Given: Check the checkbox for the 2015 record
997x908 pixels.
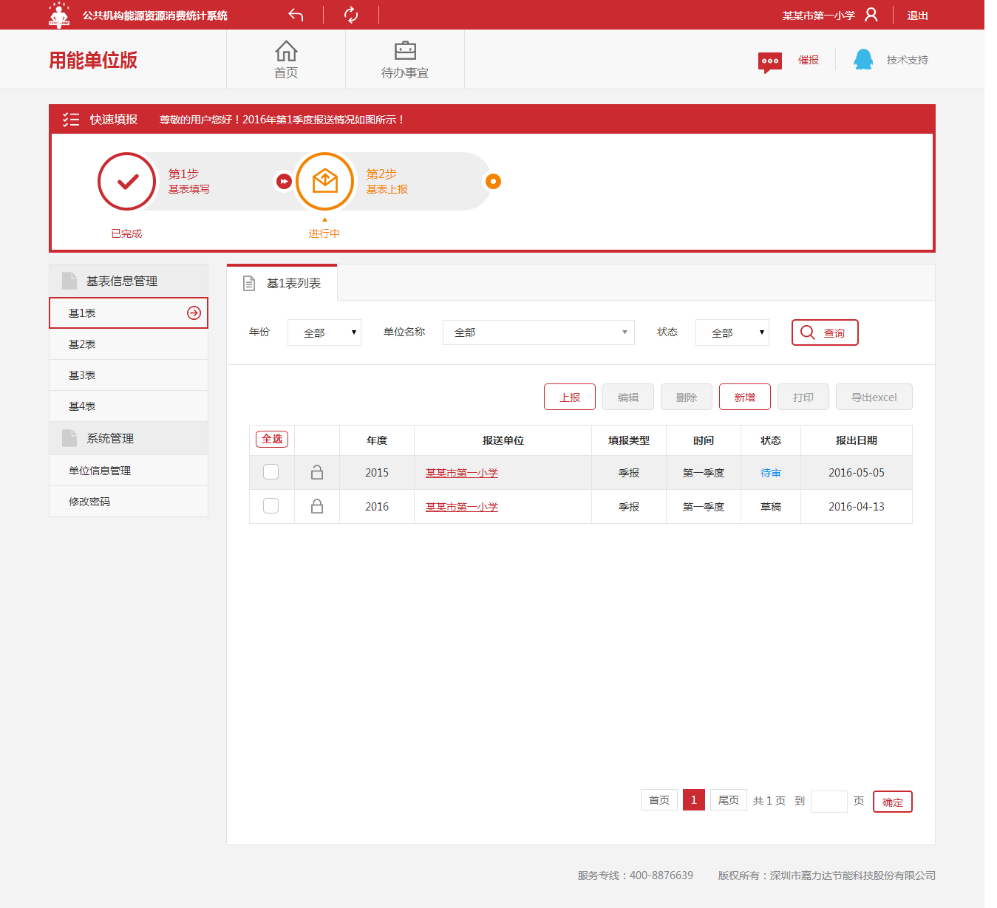Looking at the screenshot, I should (x=271, y=472).
